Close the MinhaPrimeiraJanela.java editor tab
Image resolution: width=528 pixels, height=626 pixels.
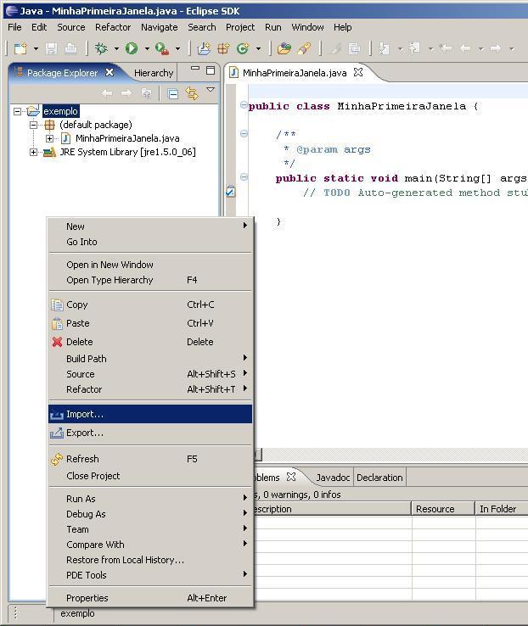tap(359, 72)
